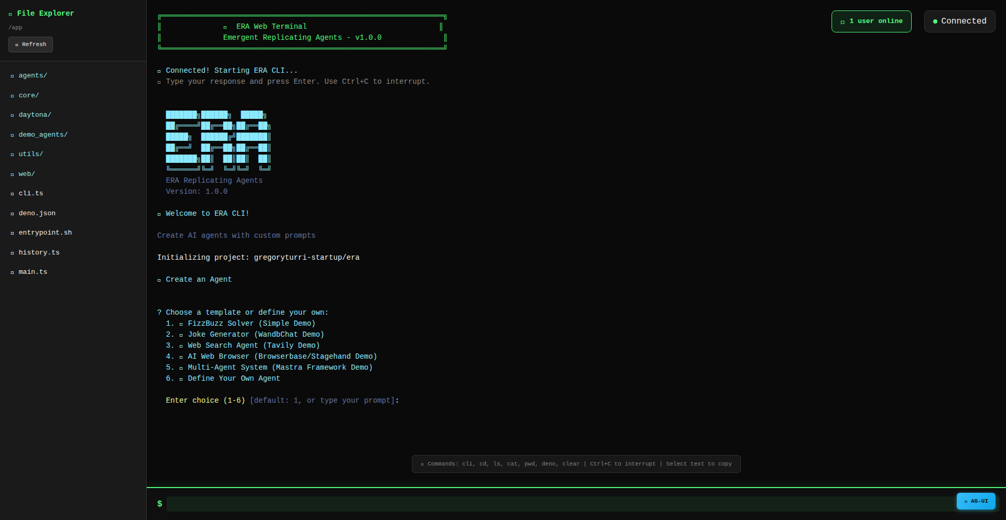Select the entrypoint.sh file
1006x520 pixels.
coord(45,233)
